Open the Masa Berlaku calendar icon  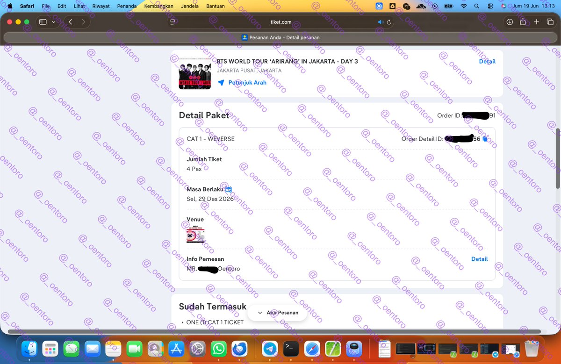point(229,189)
